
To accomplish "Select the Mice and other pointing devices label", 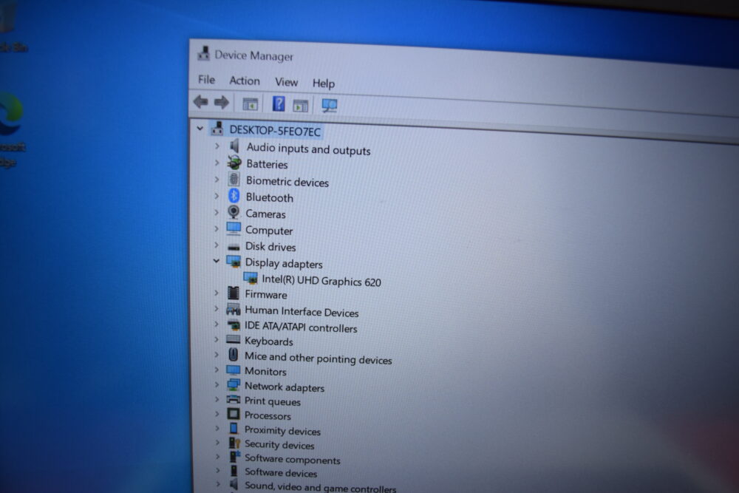I will (318, 358).
